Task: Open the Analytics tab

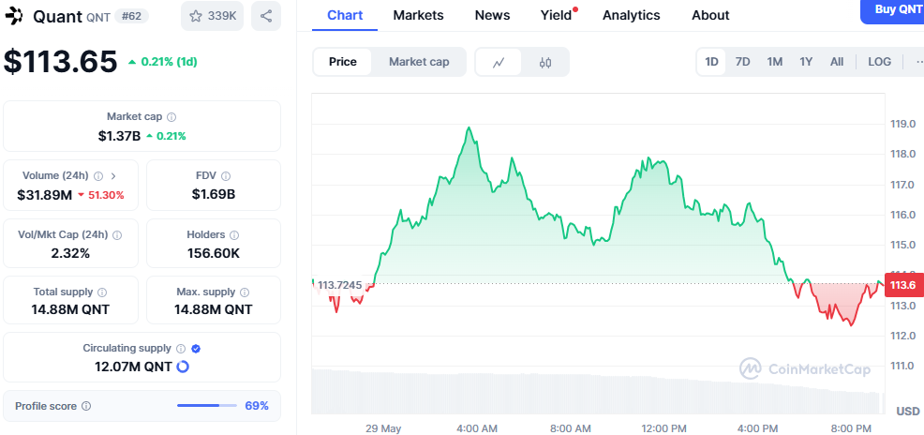Action: 631,15
